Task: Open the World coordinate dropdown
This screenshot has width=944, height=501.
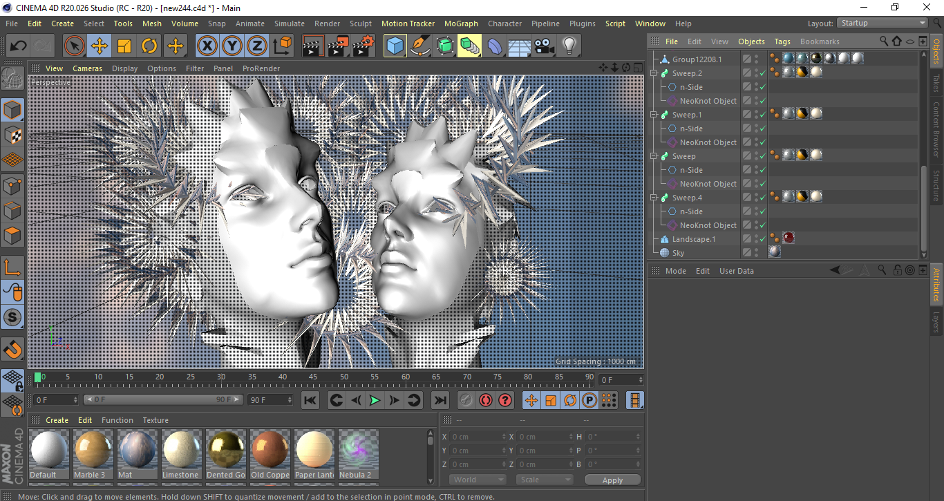Action: [x=477, y=480]
